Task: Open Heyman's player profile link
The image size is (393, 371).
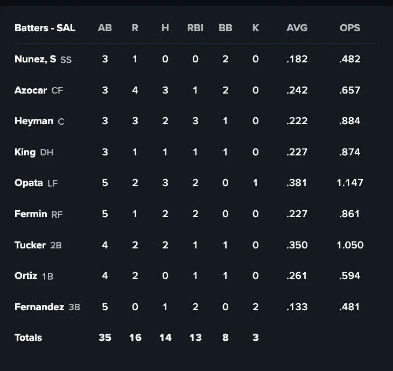Action: click(x=34, y=122)
